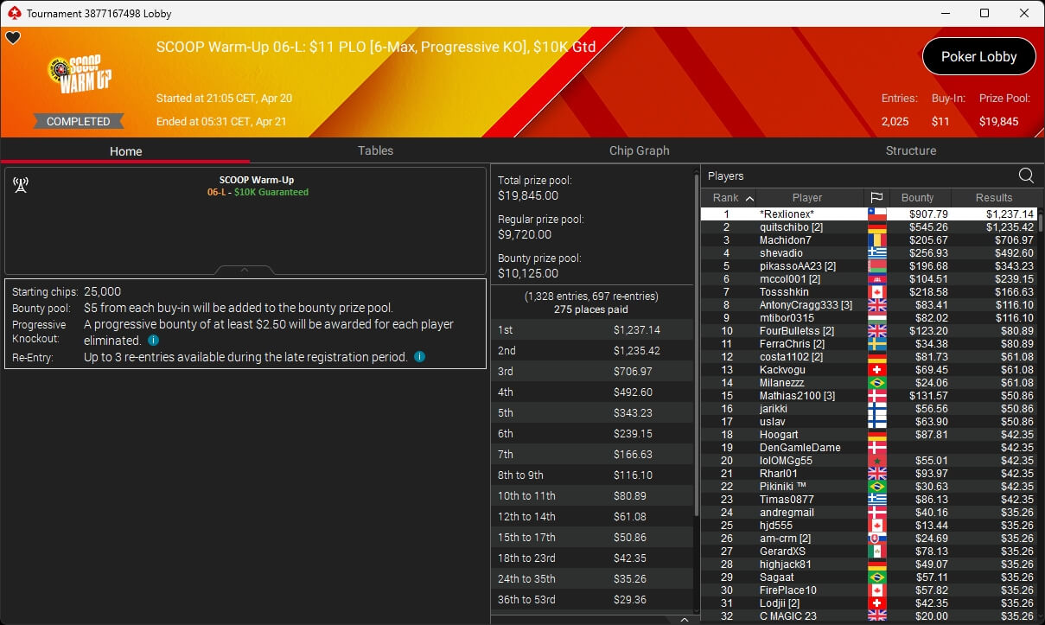Click the flag beside AntonyCragg333 [3]
The width and height of the screenshot is (1045, 625).
click(876, 305)
